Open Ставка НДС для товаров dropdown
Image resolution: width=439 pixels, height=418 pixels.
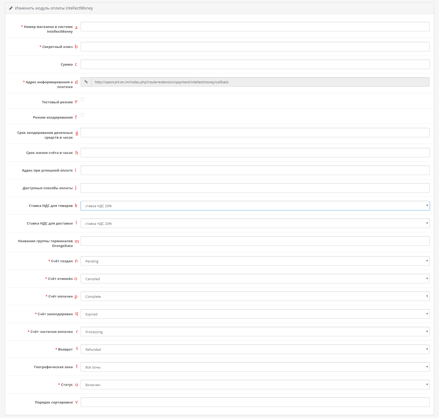click(x=255, y=206)
